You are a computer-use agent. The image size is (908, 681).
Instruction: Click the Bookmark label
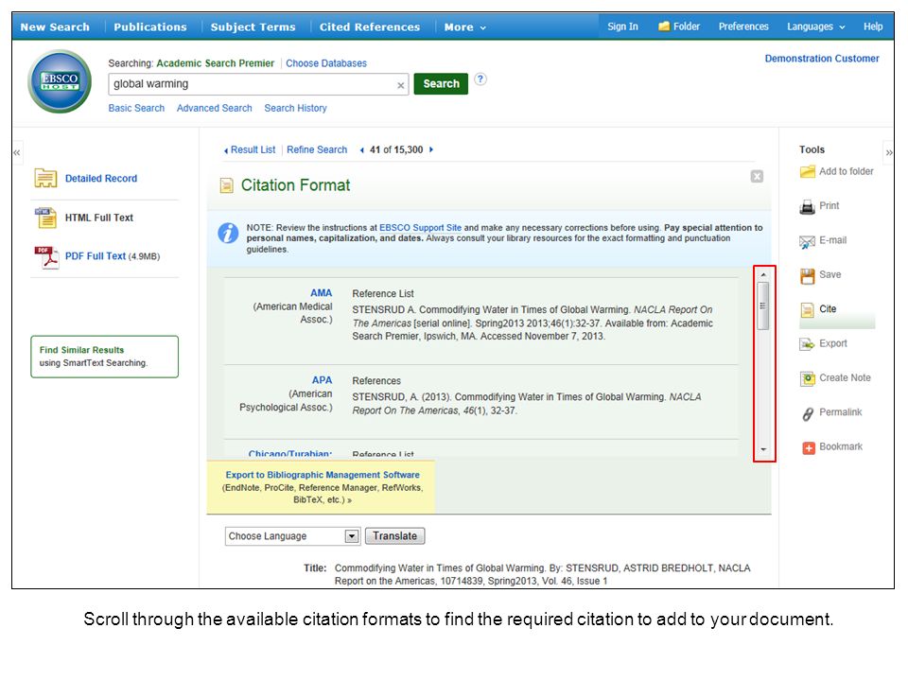(x=841, y=446)
